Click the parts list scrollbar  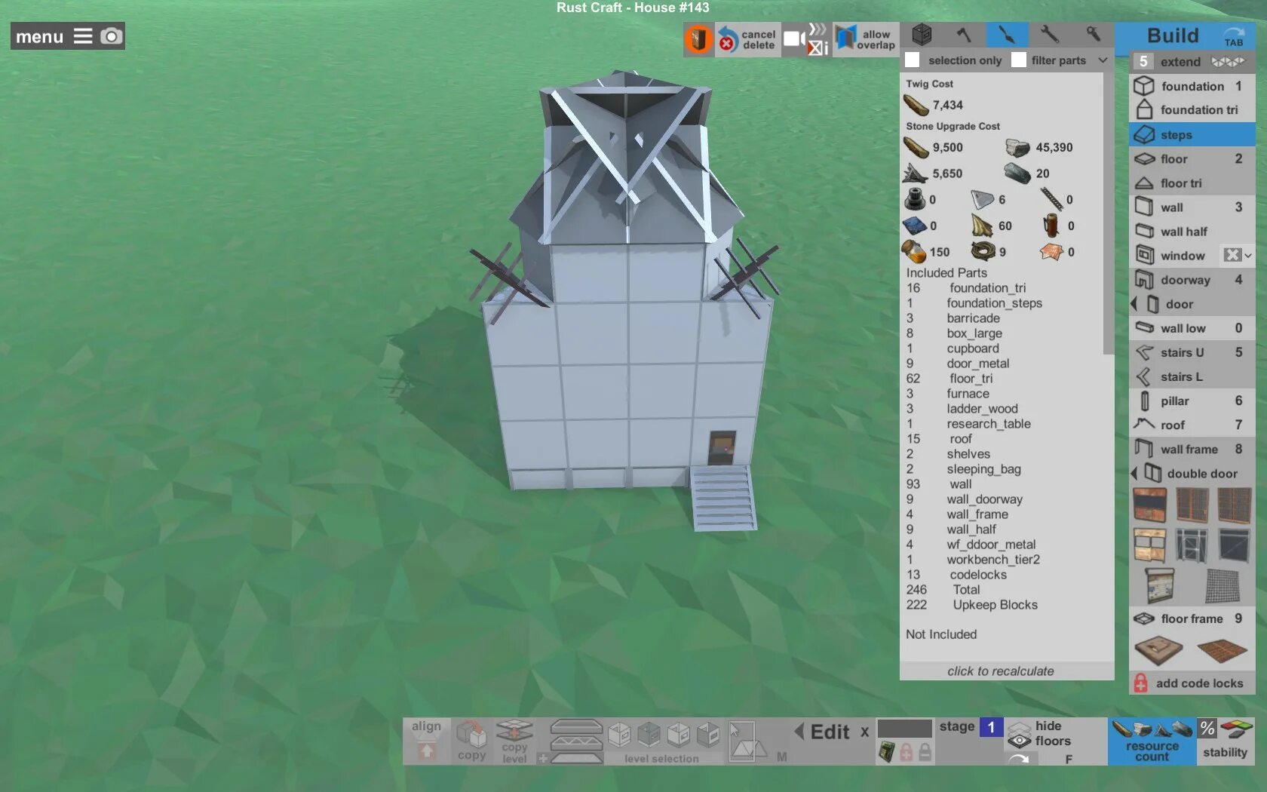click(1108, 213)
